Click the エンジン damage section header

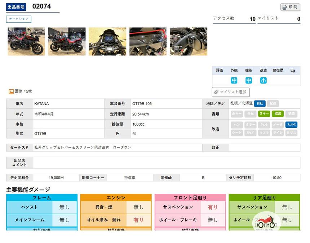(116, 198)
